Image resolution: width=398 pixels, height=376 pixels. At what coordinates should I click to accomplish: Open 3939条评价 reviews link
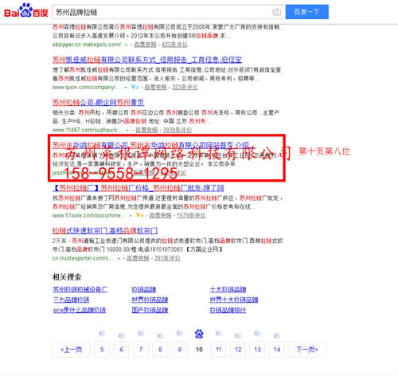click(177, 130)
